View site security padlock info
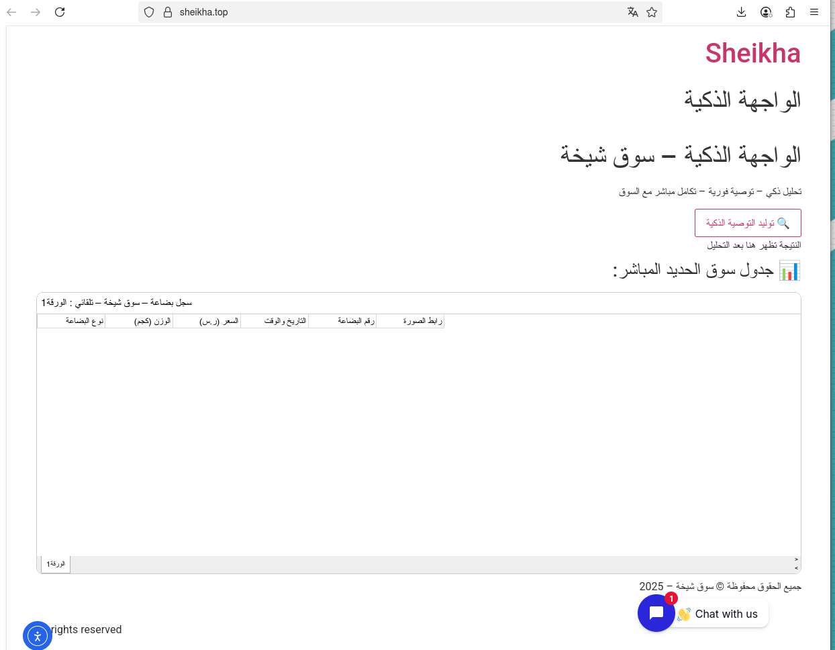 [x=168, y=12]
